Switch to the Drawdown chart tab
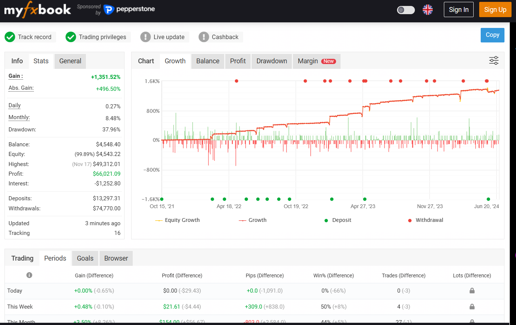This screenshot has height=325, width=516. 271,61
